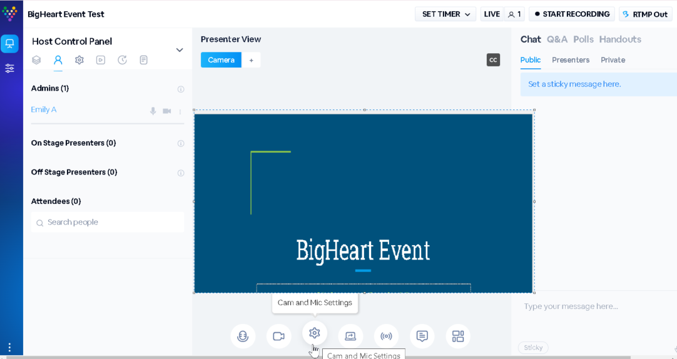Click the sticky message banner
677x359 pixels.
pos(598,84)
